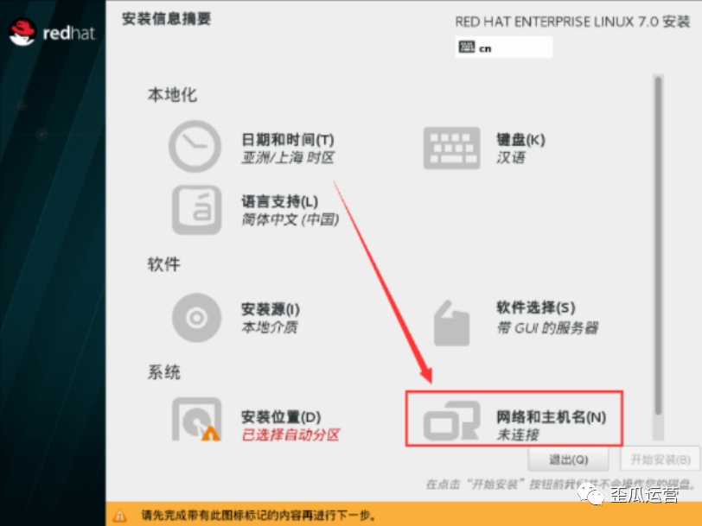This screenshot has height=526, width=702.
Task: Click the 退出(Q) quit button
Action: point(568,459)
